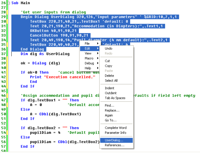The height and width of the screenshot is (154, 200).
Task: Open the References... dialog
Action: 115,145
